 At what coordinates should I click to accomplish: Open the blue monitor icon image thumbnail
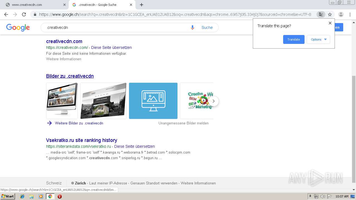(153, 101)
